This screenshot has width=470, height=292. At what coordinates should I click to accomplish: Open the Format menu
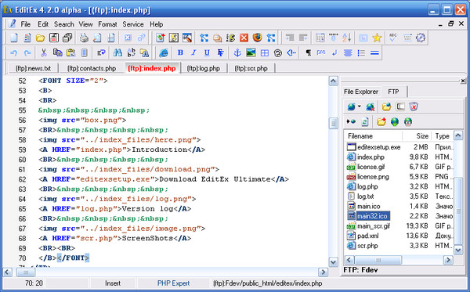tap(107, 24)
